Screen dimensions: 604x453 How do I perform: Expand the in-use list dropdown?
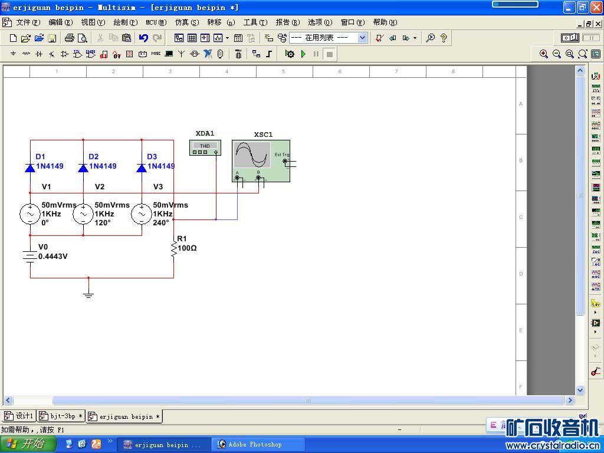pos(362,38)
